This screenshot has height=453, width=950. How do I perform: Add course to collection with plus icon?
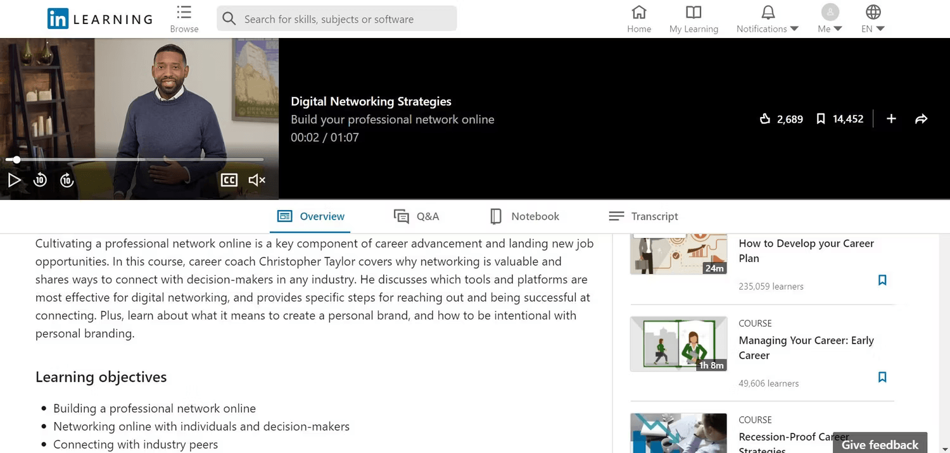pyautogui.click(x=891, y=119)
